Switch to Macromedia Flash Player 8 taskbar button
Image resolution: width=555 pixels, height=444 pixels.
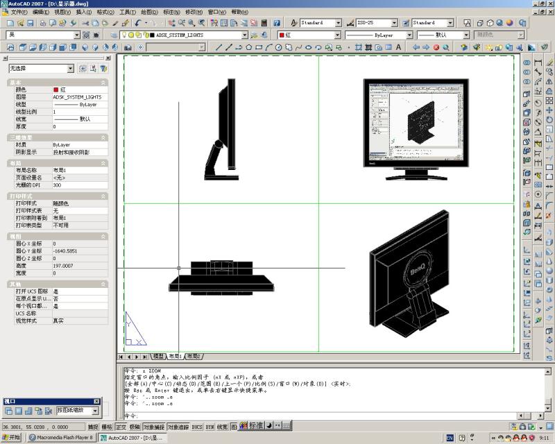61,438
